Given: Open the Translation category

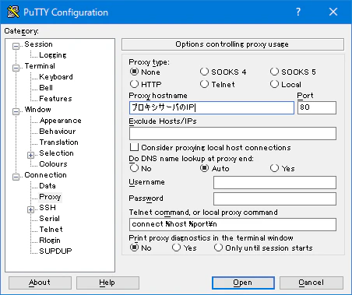Looking at the screenshot, I should coord(58,142).
